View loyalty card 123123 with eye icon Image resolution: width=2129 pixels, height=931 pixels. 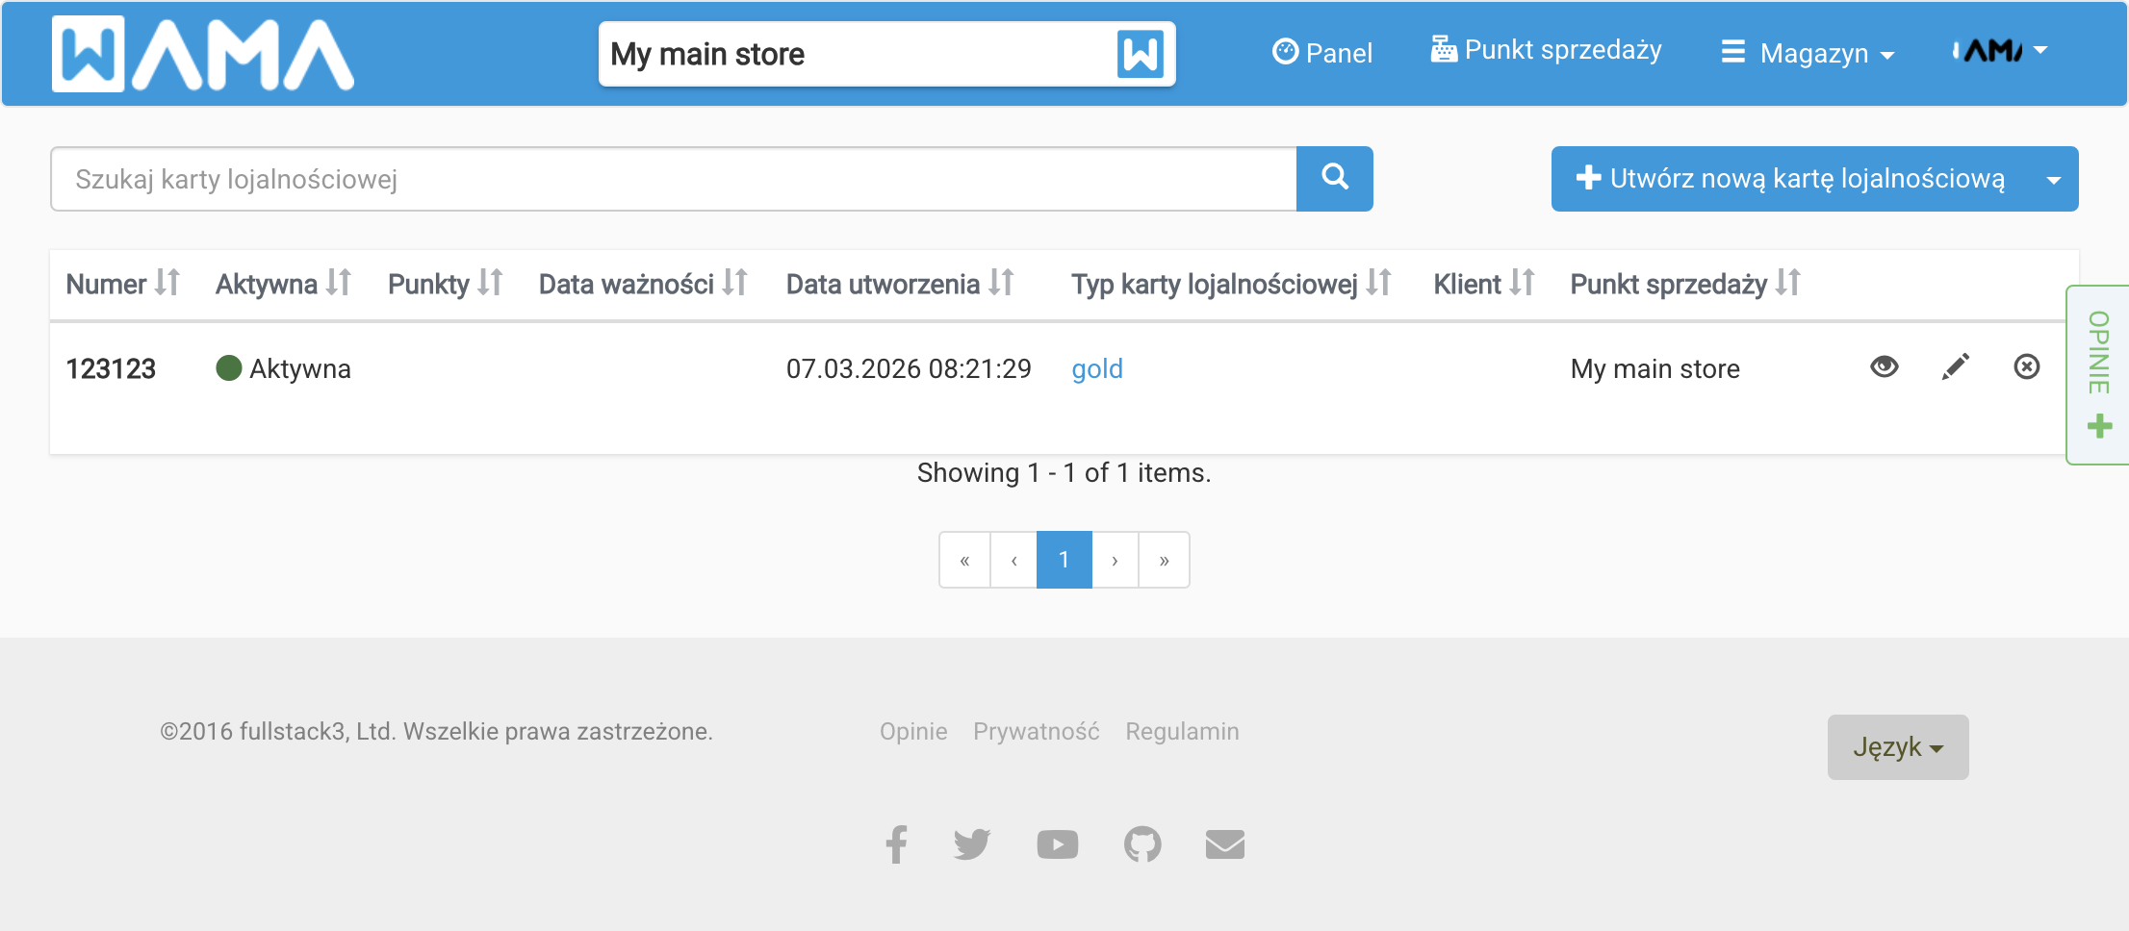pos(1884,366)
